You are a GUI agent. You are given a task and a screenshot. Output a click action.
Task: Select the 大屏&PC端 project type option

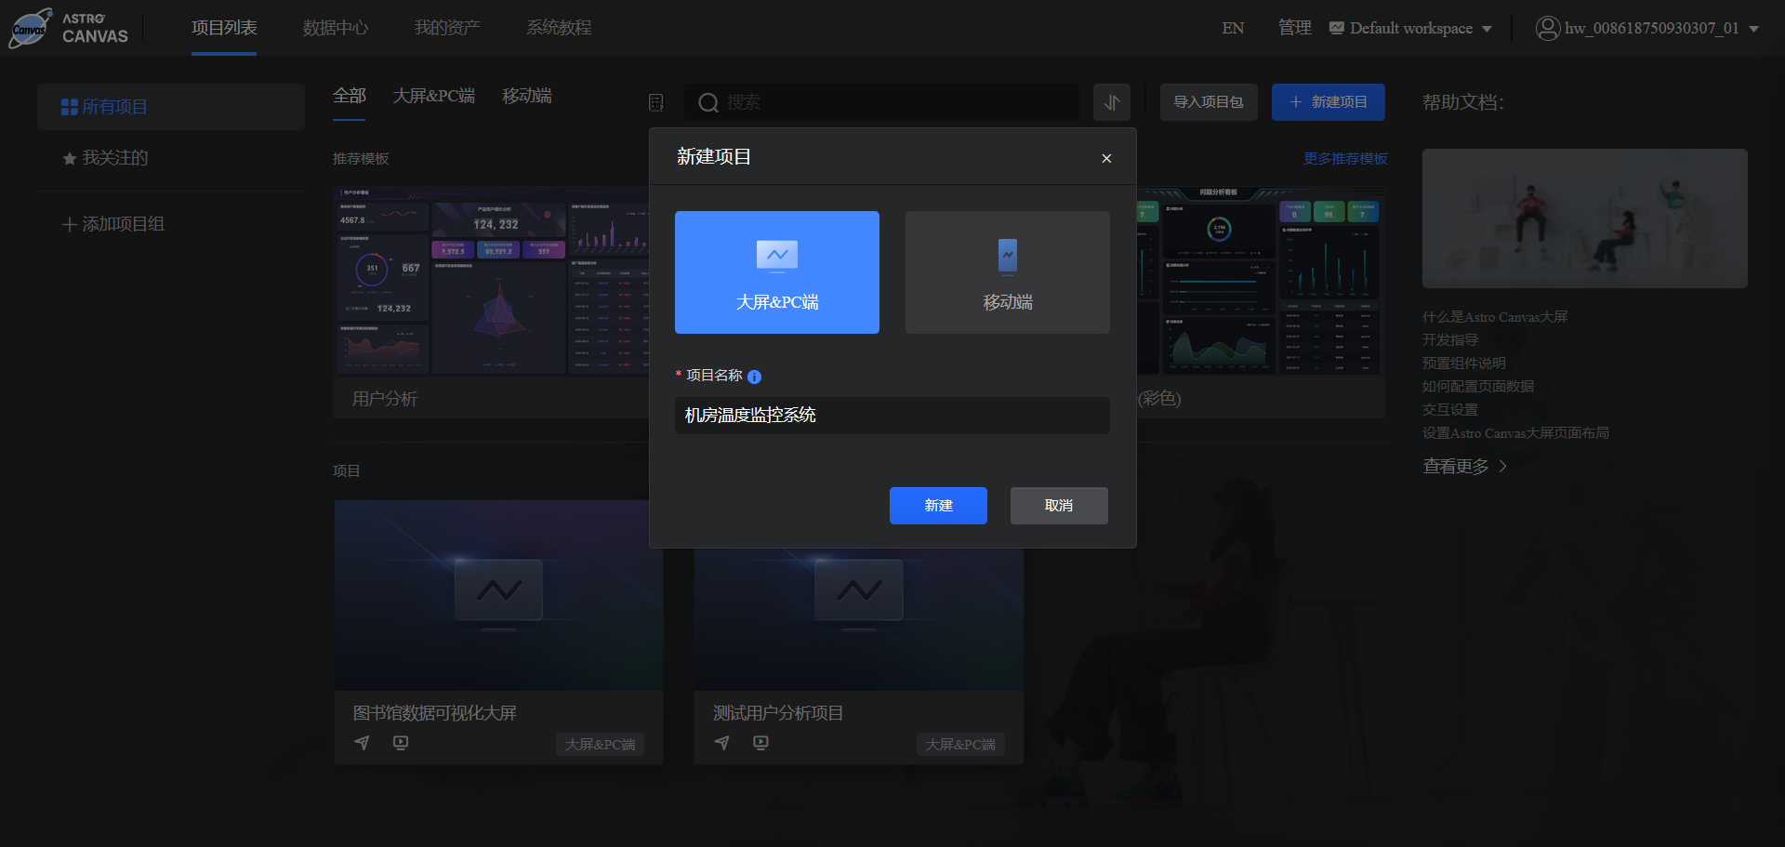[776, 271]
